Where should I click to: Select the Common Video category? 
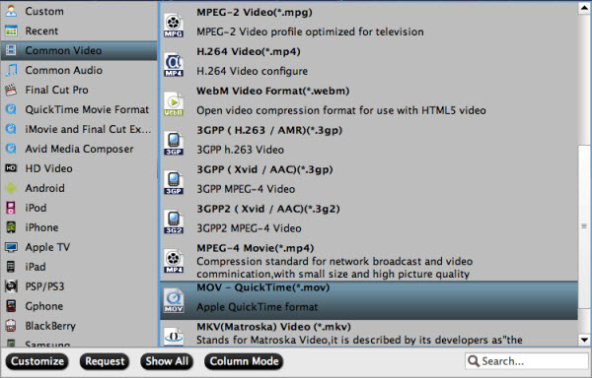coord(79,50)
